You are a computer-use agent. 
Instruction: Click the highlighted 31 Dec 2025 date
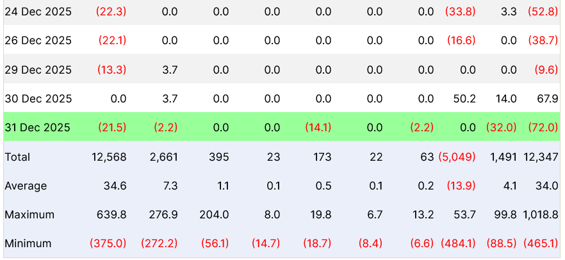coord(38,127)
